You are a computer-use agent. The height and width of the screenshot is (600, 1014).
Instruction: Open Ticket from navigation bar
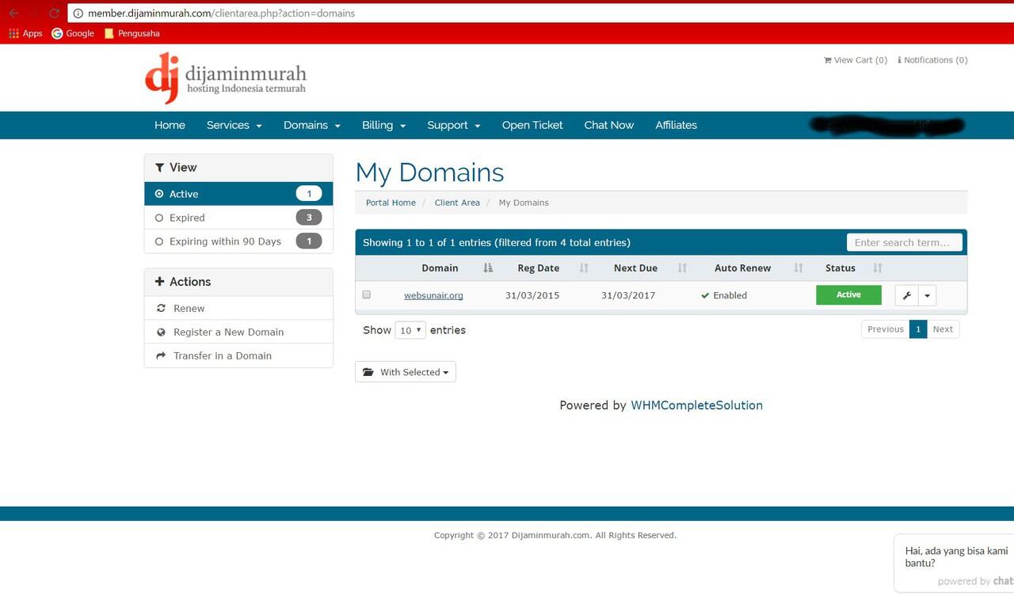532,125
